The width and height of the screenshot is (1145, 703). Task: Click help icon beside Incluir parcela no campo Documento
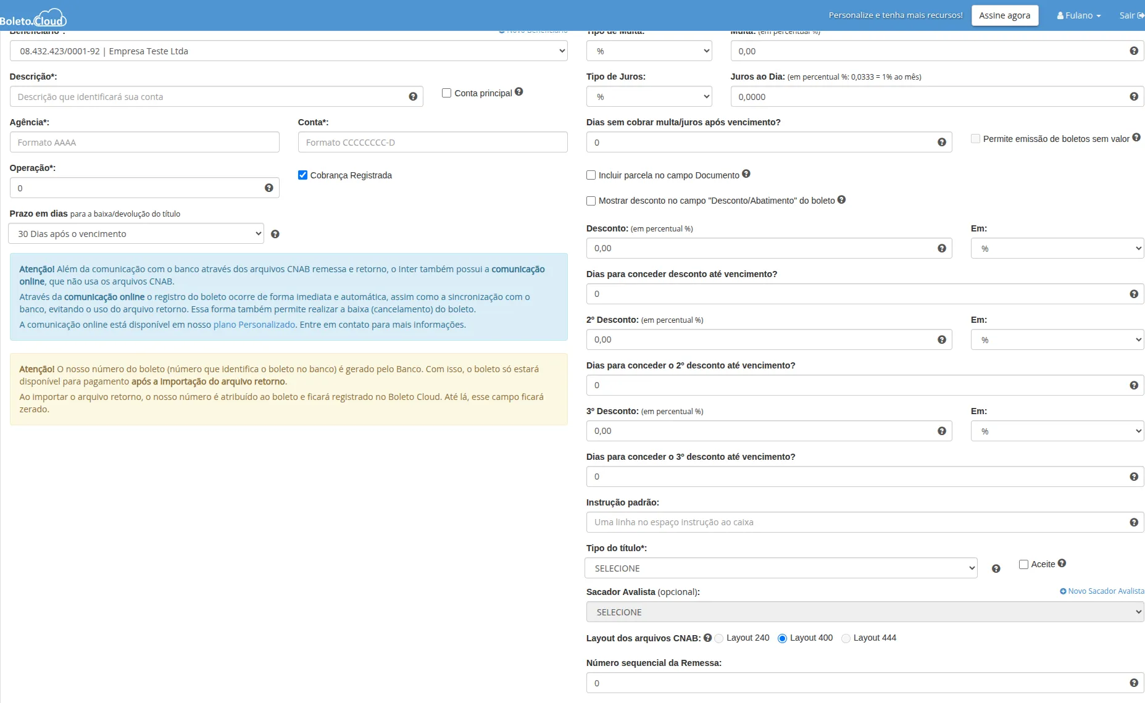746,174
